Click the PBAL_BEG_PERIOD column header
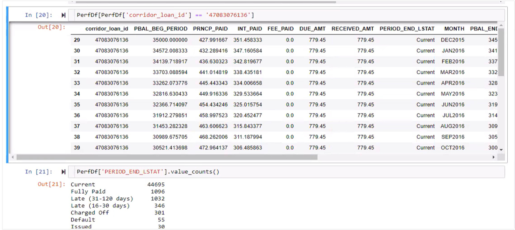 click(x=161, y=29)
